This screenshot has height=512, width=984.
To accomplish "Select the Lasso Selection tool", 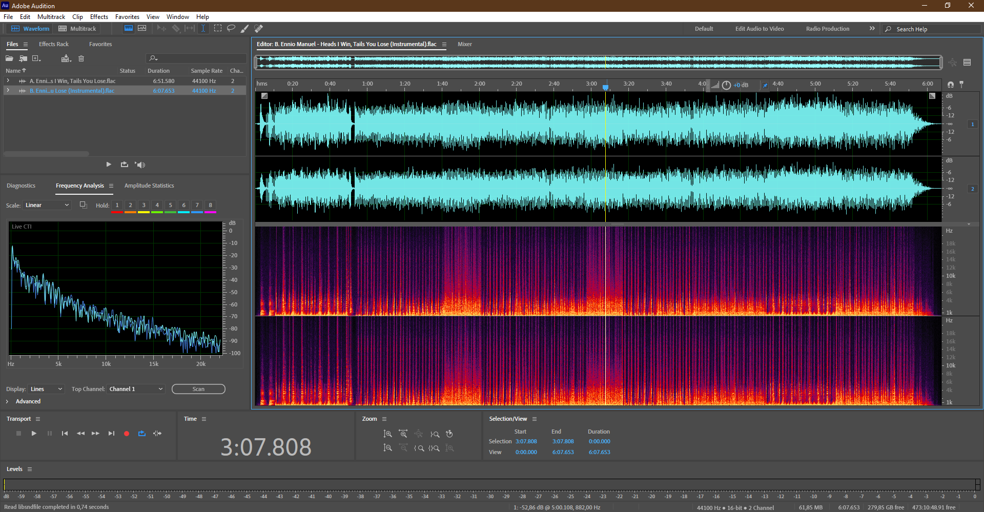I will point(231,29).
